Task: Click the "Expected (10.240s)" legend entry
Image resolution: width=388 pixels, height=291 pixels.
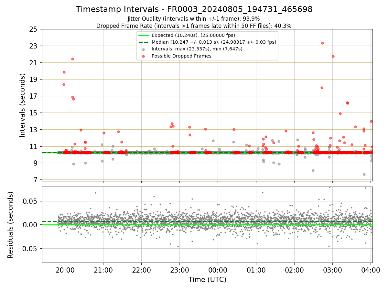Action: 193,35
